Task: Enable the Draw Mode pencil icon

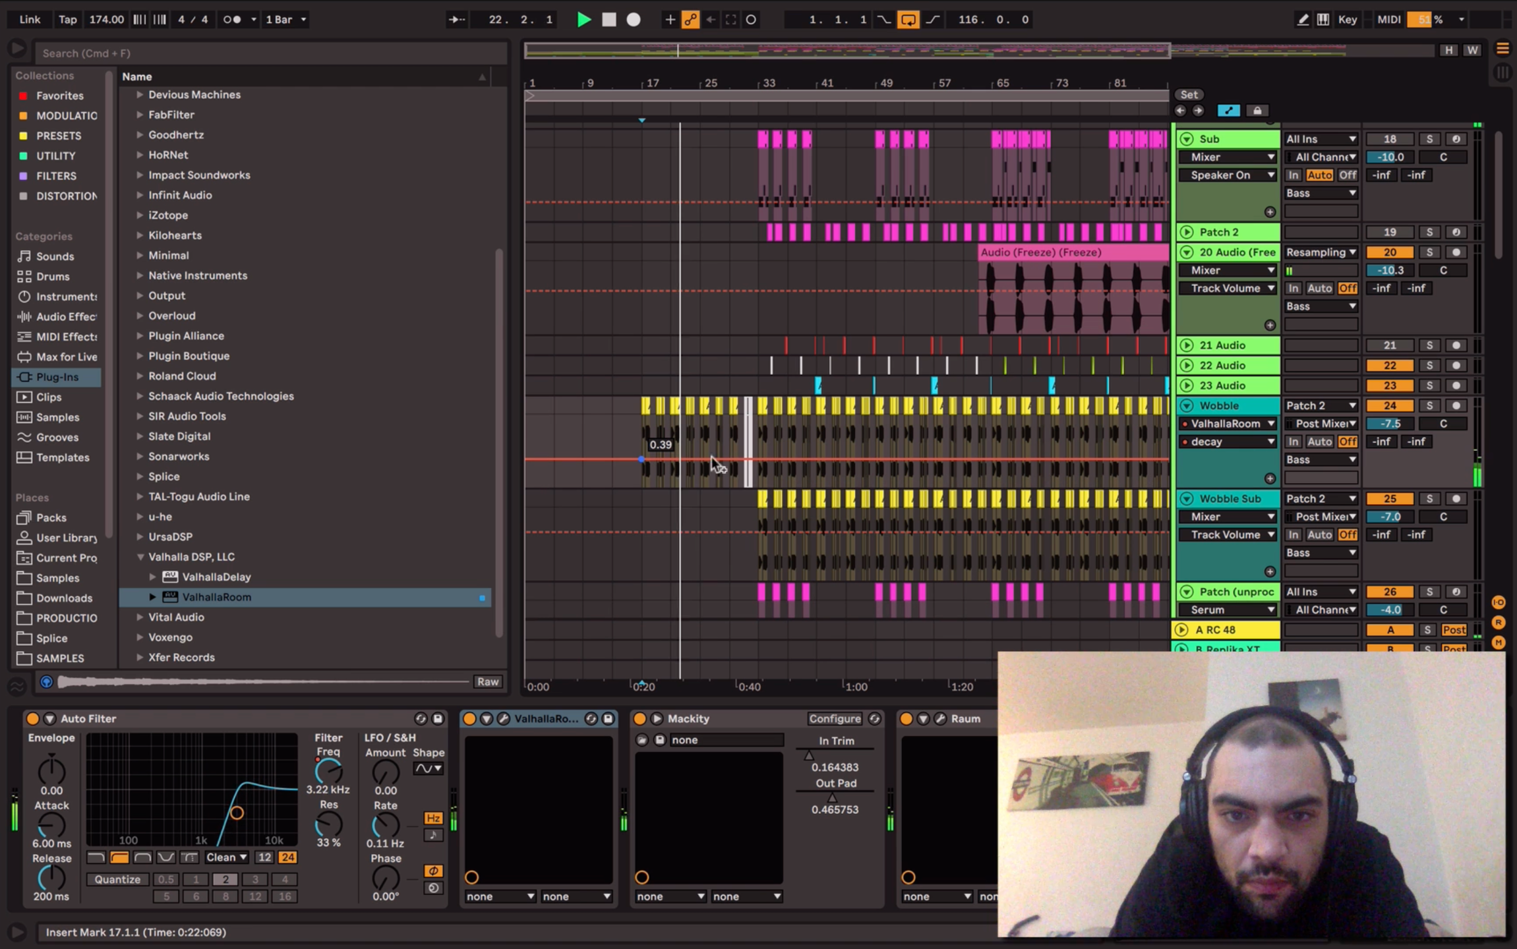Action: pyautogui.click(x=1303, y=19)
